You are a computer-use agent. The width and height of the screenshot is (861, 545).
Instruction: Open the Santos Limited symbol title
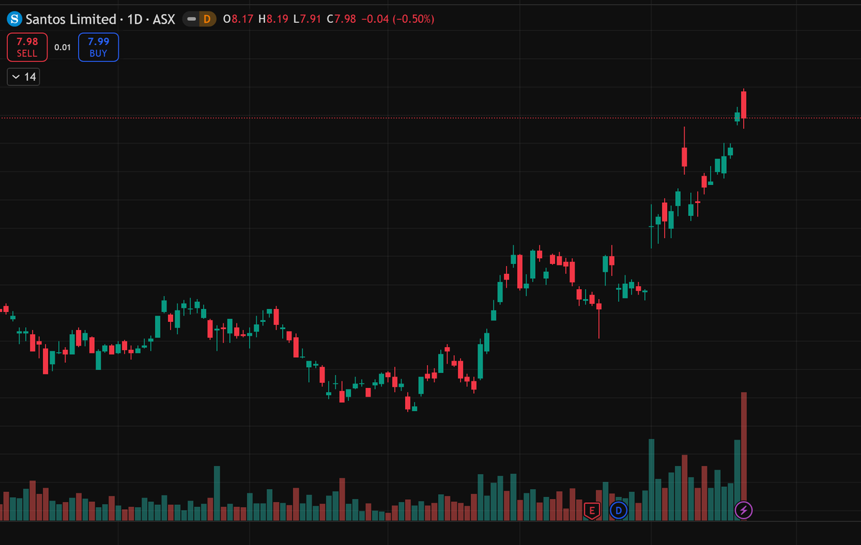coord(100,19)
